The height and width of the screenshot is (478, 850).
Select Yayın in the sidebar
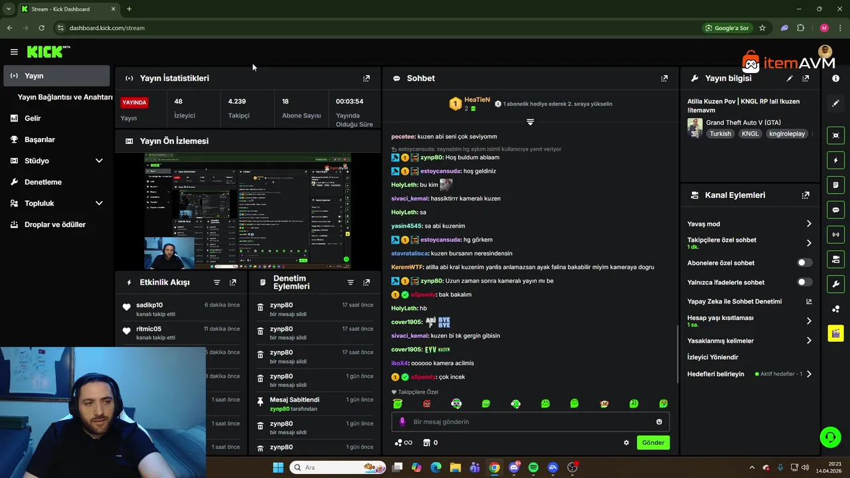point(56,76)
